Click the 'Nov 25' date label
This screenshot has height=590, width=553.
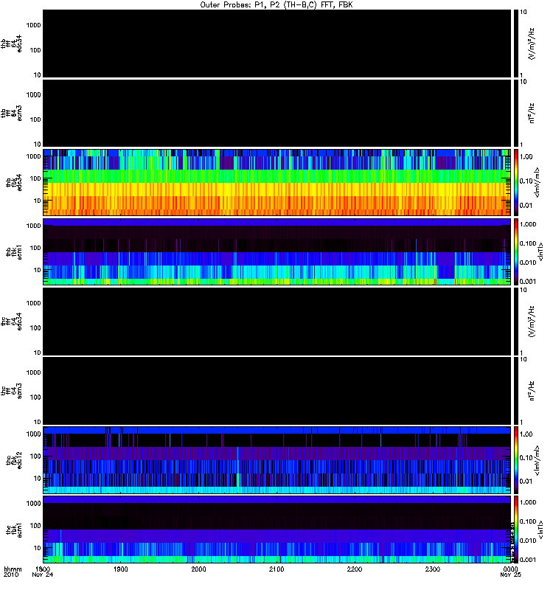click(x=510, y=575)
